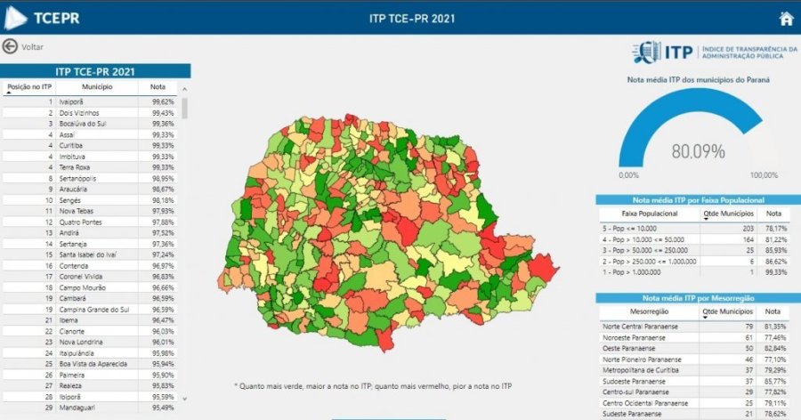Viewport: 801px width, 420px height.
Task: Click the TCEPR logo
Action: click(42, 19)
